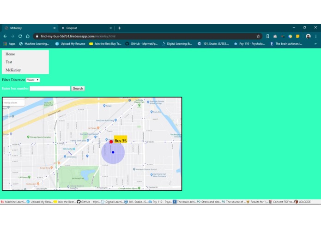Go back using the browser back arrow

[x=5, y=36]
